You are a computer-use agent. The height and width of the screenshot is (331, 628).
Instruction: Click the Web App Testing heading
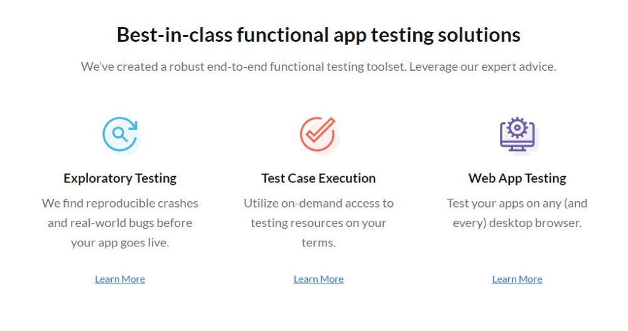517,178
